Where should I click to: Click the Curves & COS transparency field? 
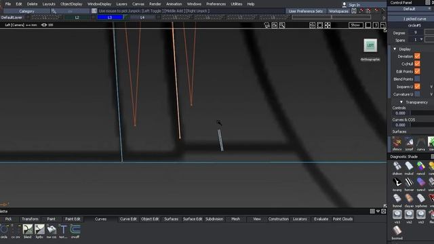[401, 125]
